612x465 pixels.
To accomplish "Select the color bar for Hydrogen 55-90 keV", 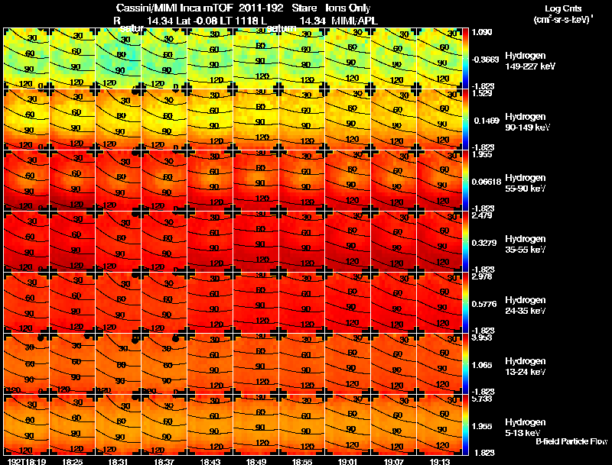I will click(465, 180).
